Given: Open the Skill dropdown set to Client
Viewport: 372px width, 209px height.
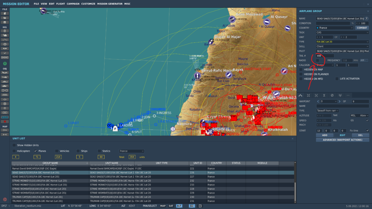Looking at the screenshot, I should tap(342, 46).
